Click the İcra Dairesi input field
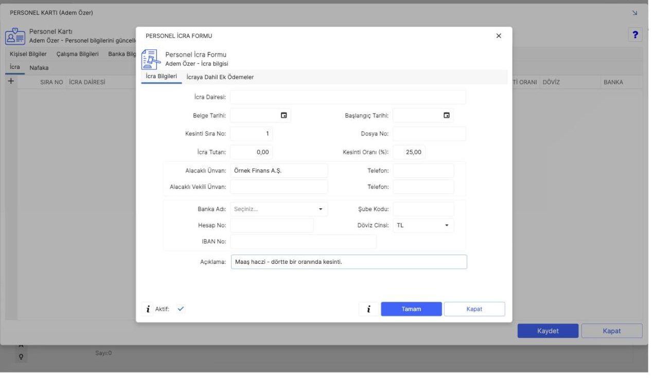This screenshot has height=378, width=654. 348,97
